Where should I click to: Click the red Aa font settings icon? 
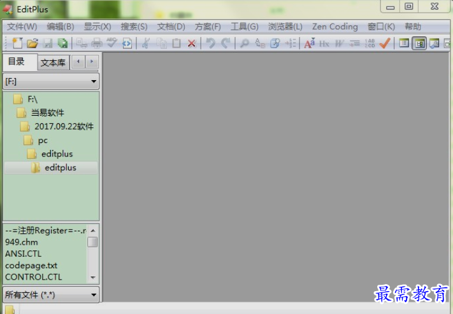click(x=310, y=43)
